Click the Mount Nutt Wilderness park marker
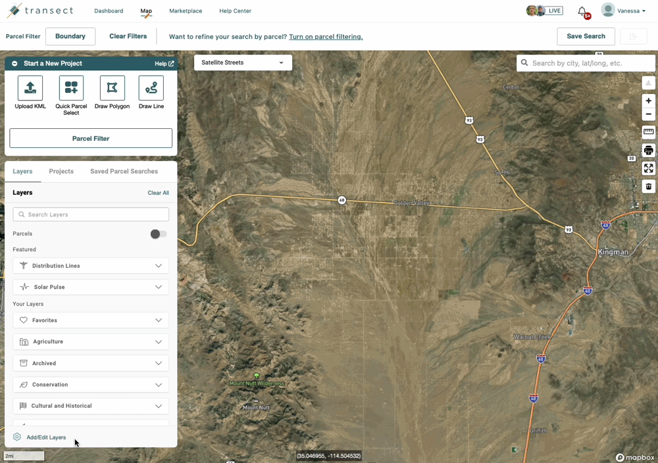 257,376
